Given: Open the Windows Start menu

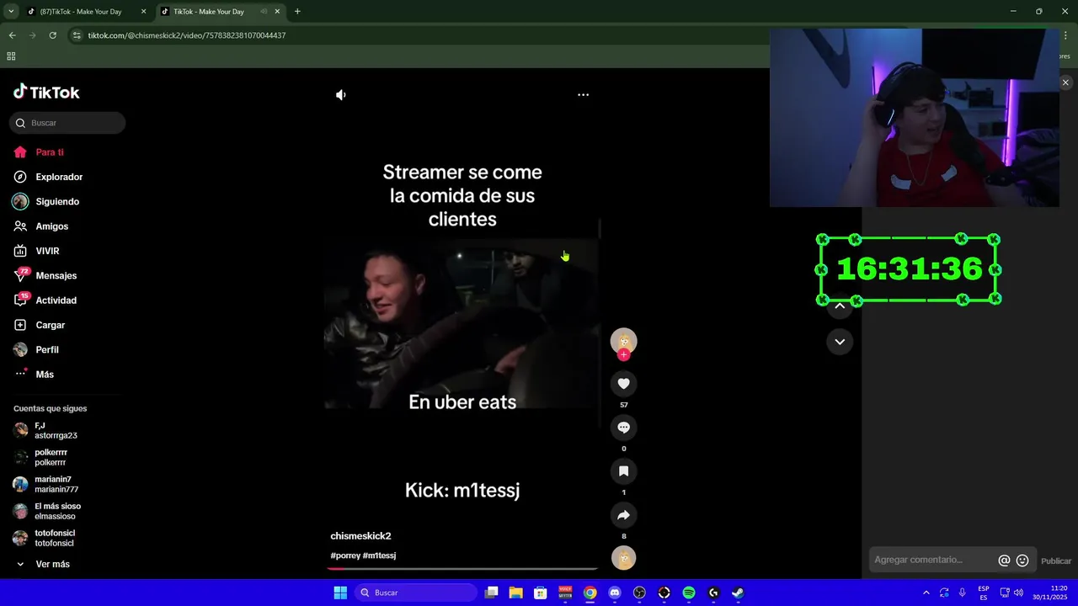Looking at the screenshot, I should click(340, 593).
